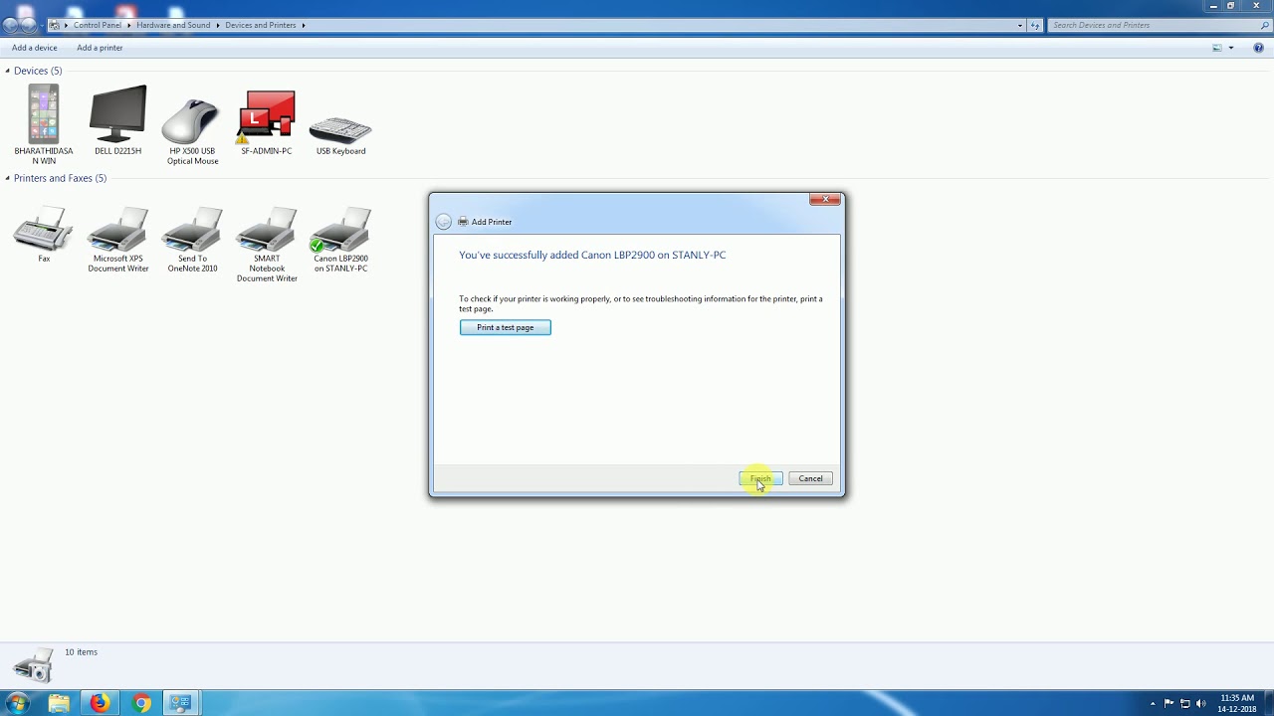Select the DELL D2215H monitor icon
Viewport: 1274px width, 716px height.
tap(117, 114)
